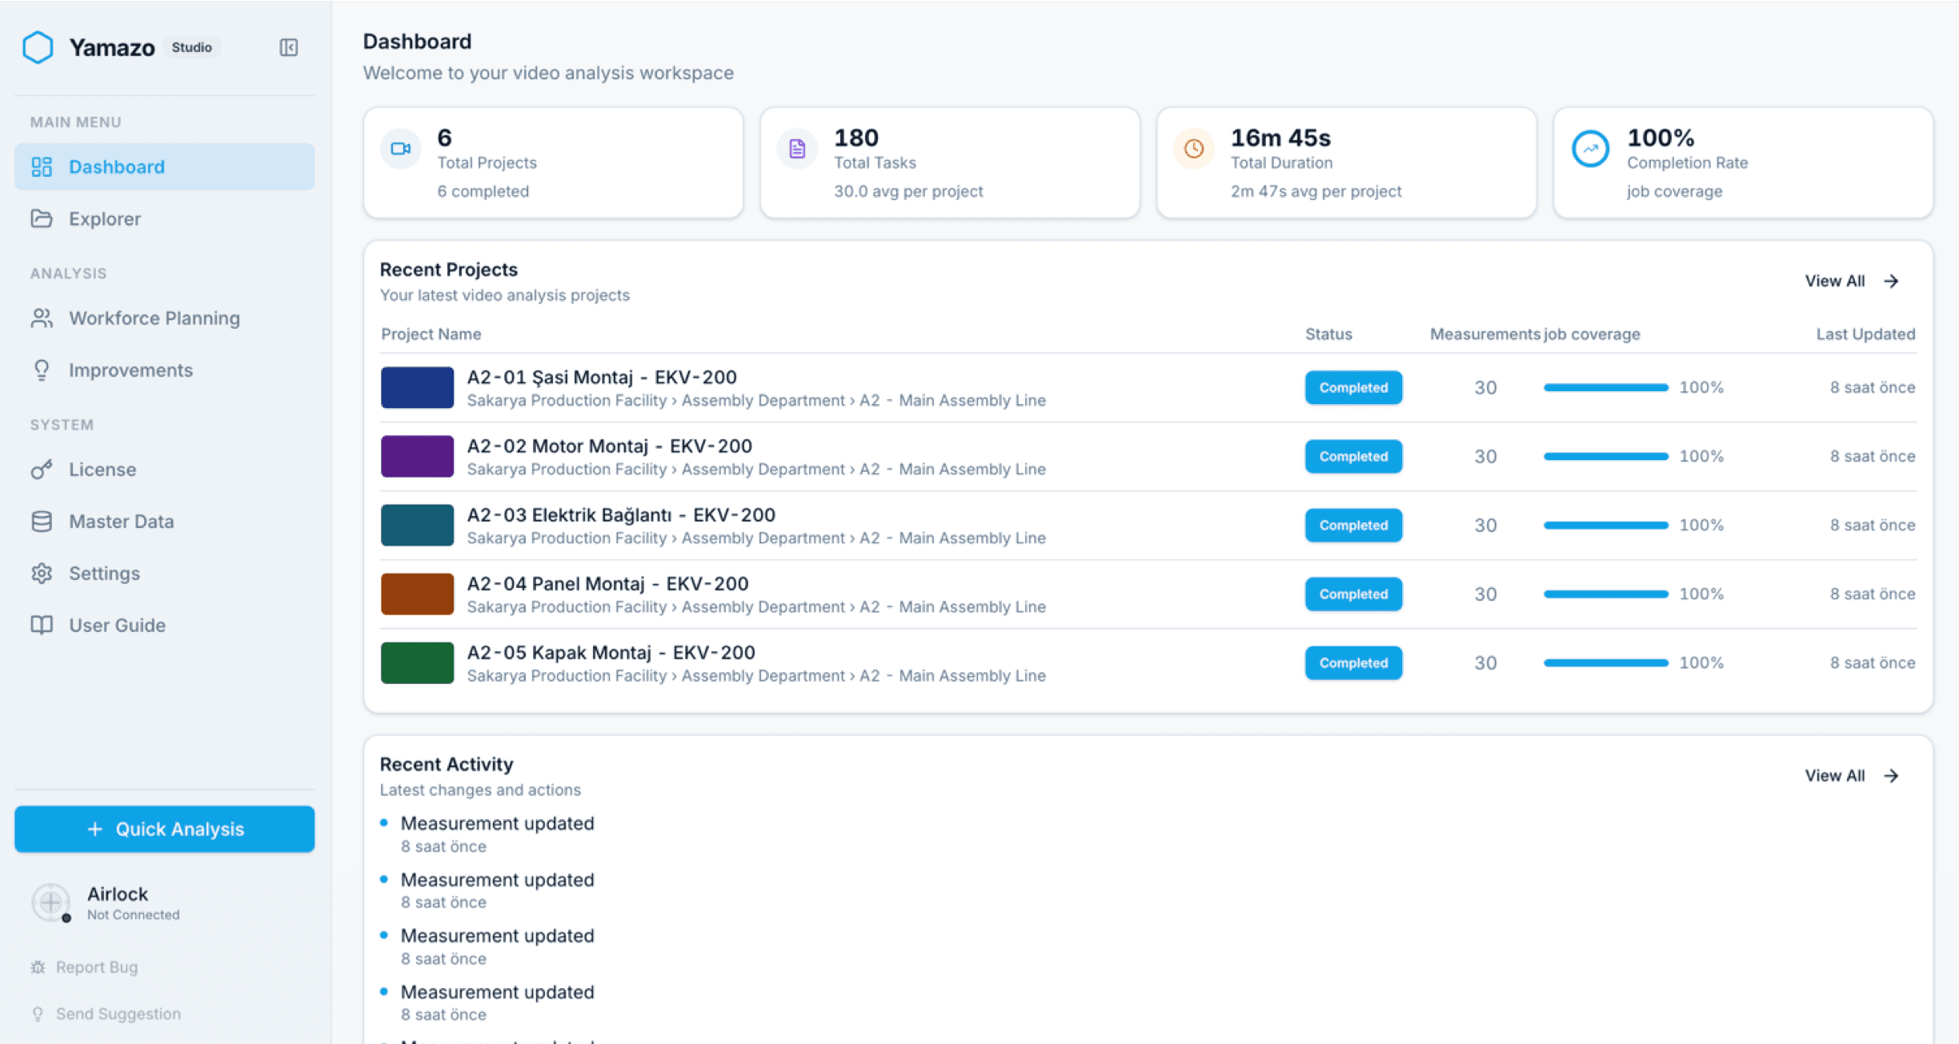Image resolution: width=1959 pixels, height=1044 pixels.
Task: Click the Report Bug icon
Action: (x=38, y=967)
